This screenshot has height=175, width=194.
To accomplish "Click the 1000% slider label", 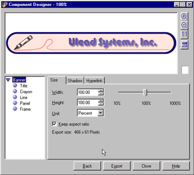I will [175, 103].
